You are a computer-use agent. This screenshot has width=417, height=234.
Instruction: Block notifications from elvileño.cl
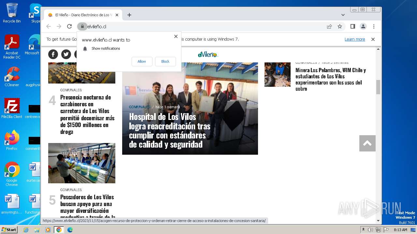(x=165, y=61)
